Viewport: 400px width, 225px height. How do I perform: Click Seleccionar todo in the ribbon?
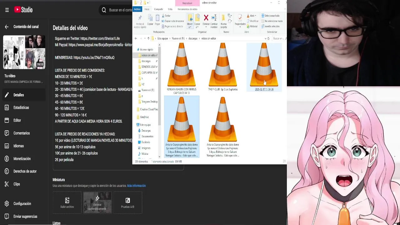[270, 16]
